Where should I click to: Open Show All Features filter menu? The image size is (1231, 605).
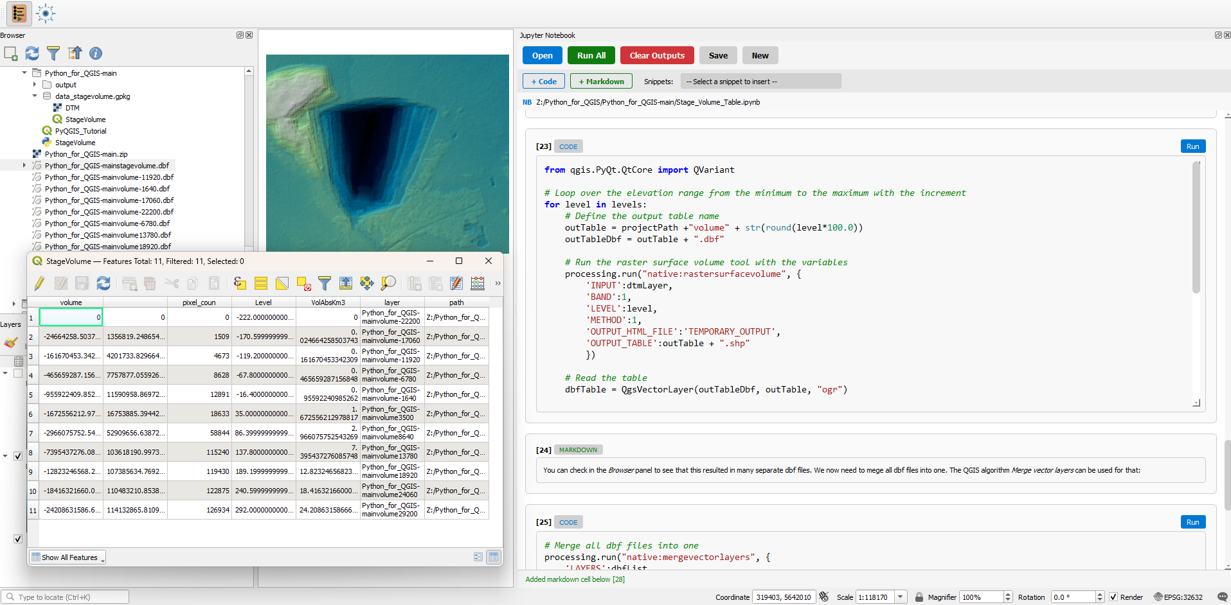click(67, 557)
